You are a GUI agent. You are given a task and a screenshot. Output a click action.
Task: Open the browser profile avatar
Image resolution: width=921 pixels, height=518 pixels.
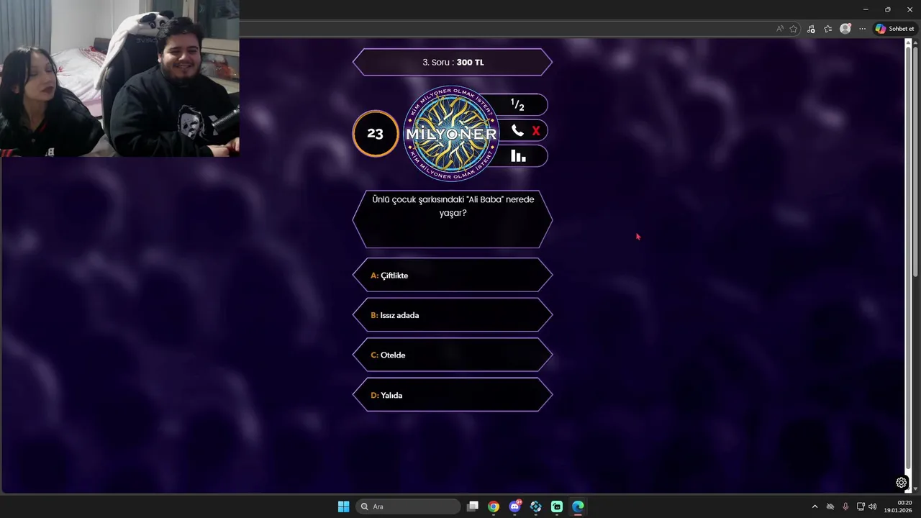point(845,29)
